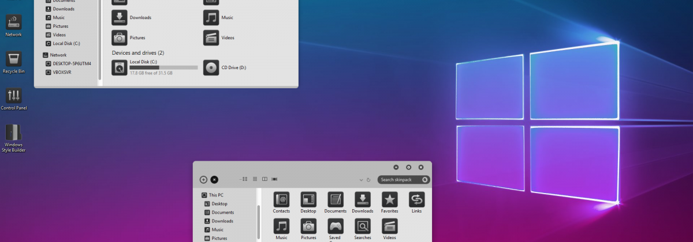Open Windows Style Builder desktop shortcut
693x242 pixels.
(x=13, y=138)
